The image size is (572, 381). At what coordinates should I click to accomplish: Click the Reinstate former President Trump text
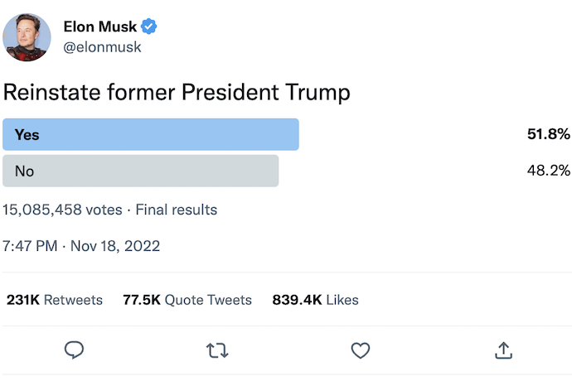pyautogui.click(x=176, y=93)
